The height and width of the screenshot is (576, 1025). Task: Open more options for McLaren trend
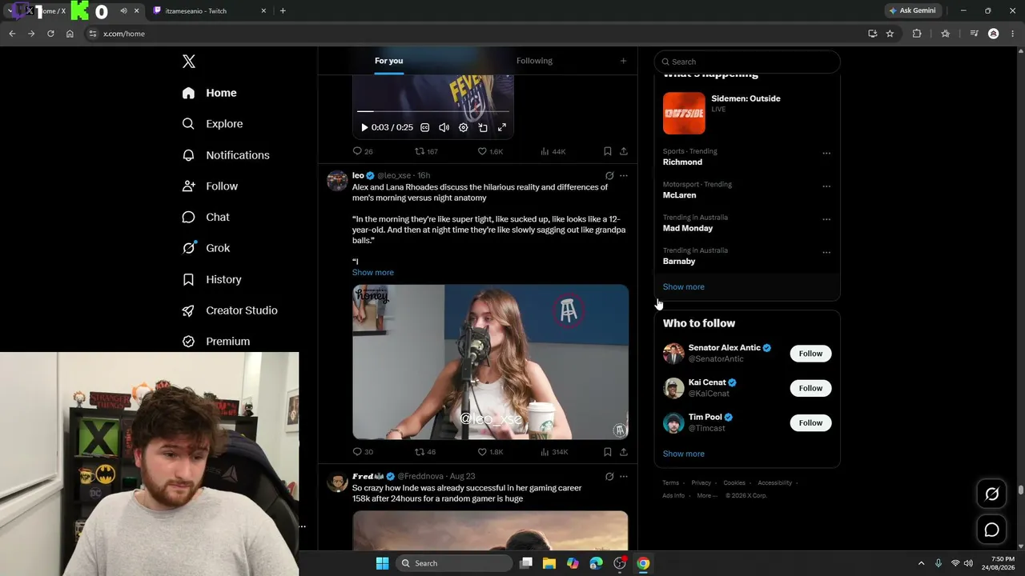point(826,186)
